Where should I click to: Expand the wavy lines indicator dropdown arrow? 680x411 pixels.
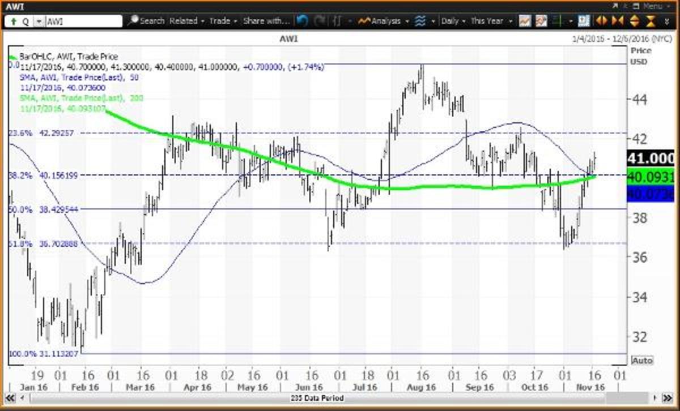(434, 21)
